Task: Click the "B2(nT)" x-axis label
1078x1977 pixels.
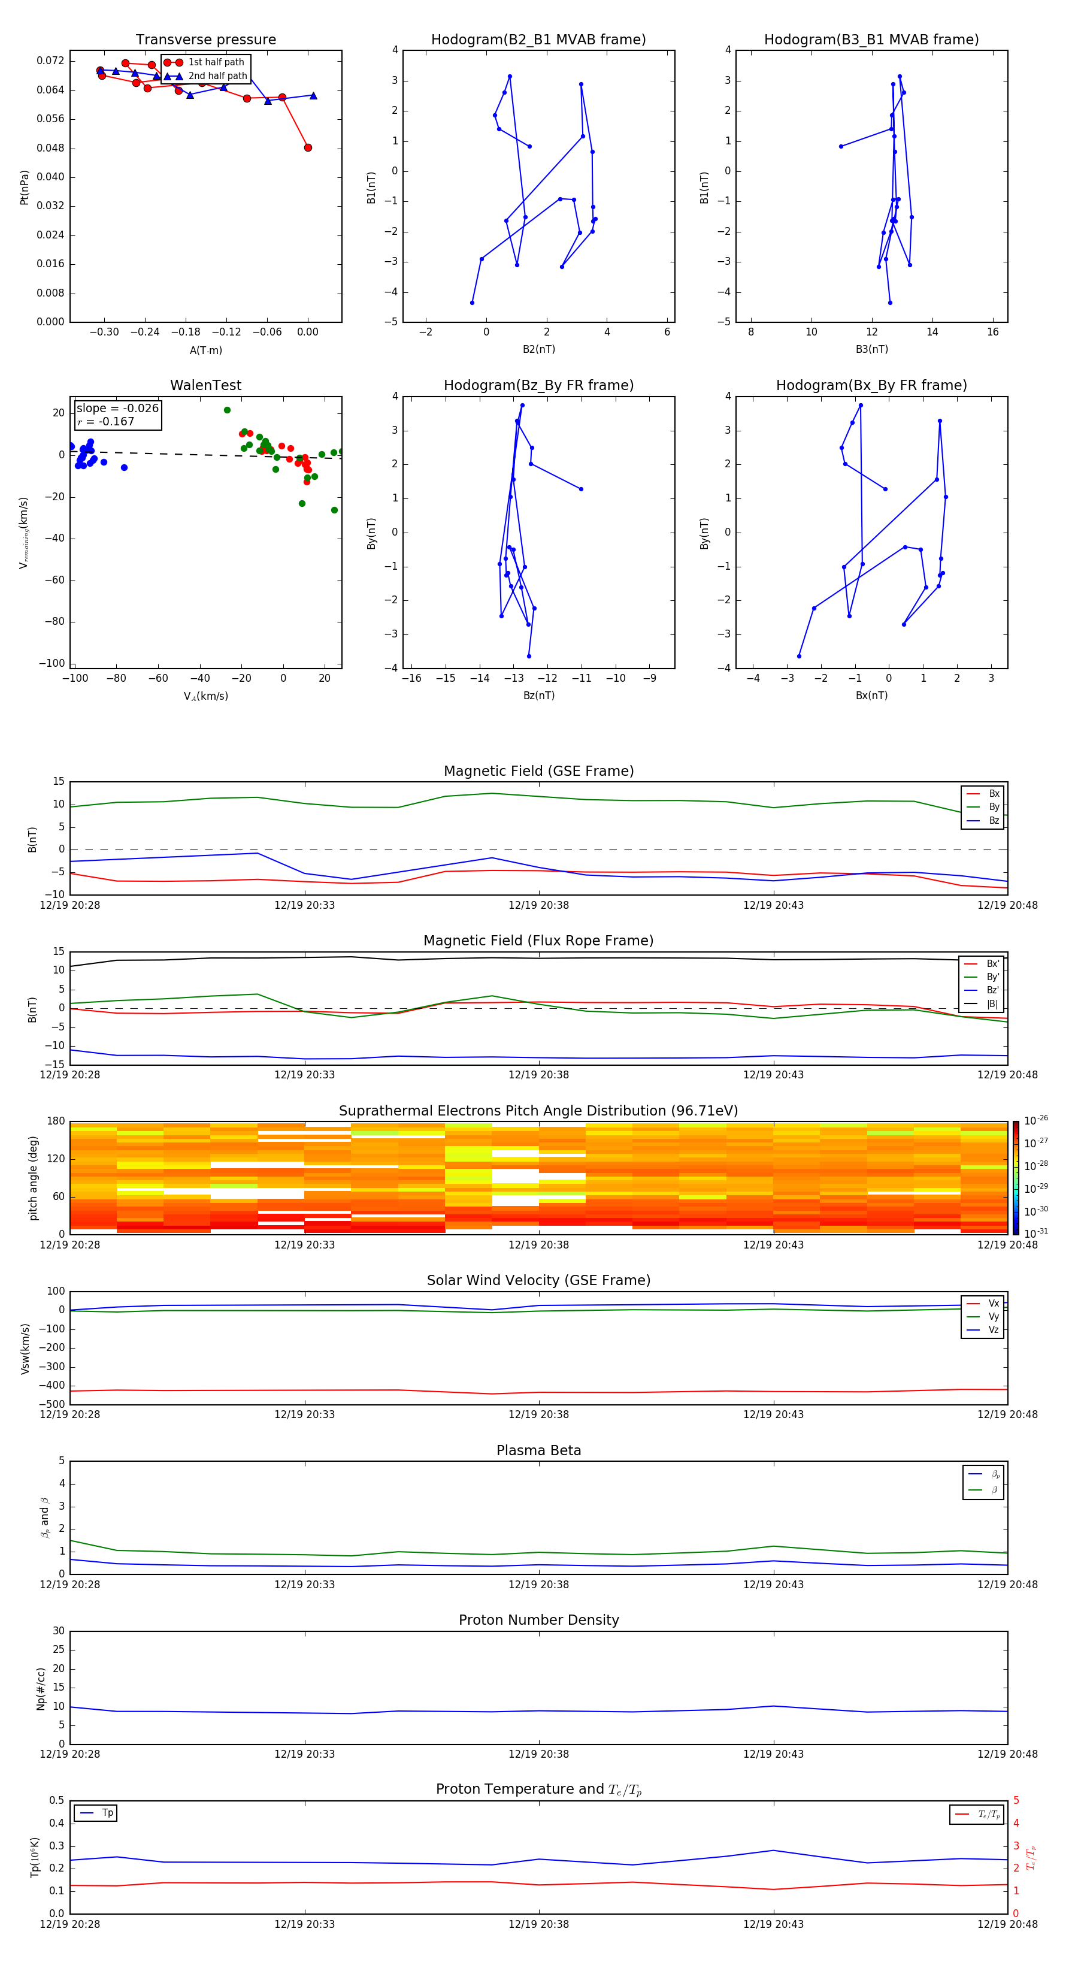Action: (538, 349)
